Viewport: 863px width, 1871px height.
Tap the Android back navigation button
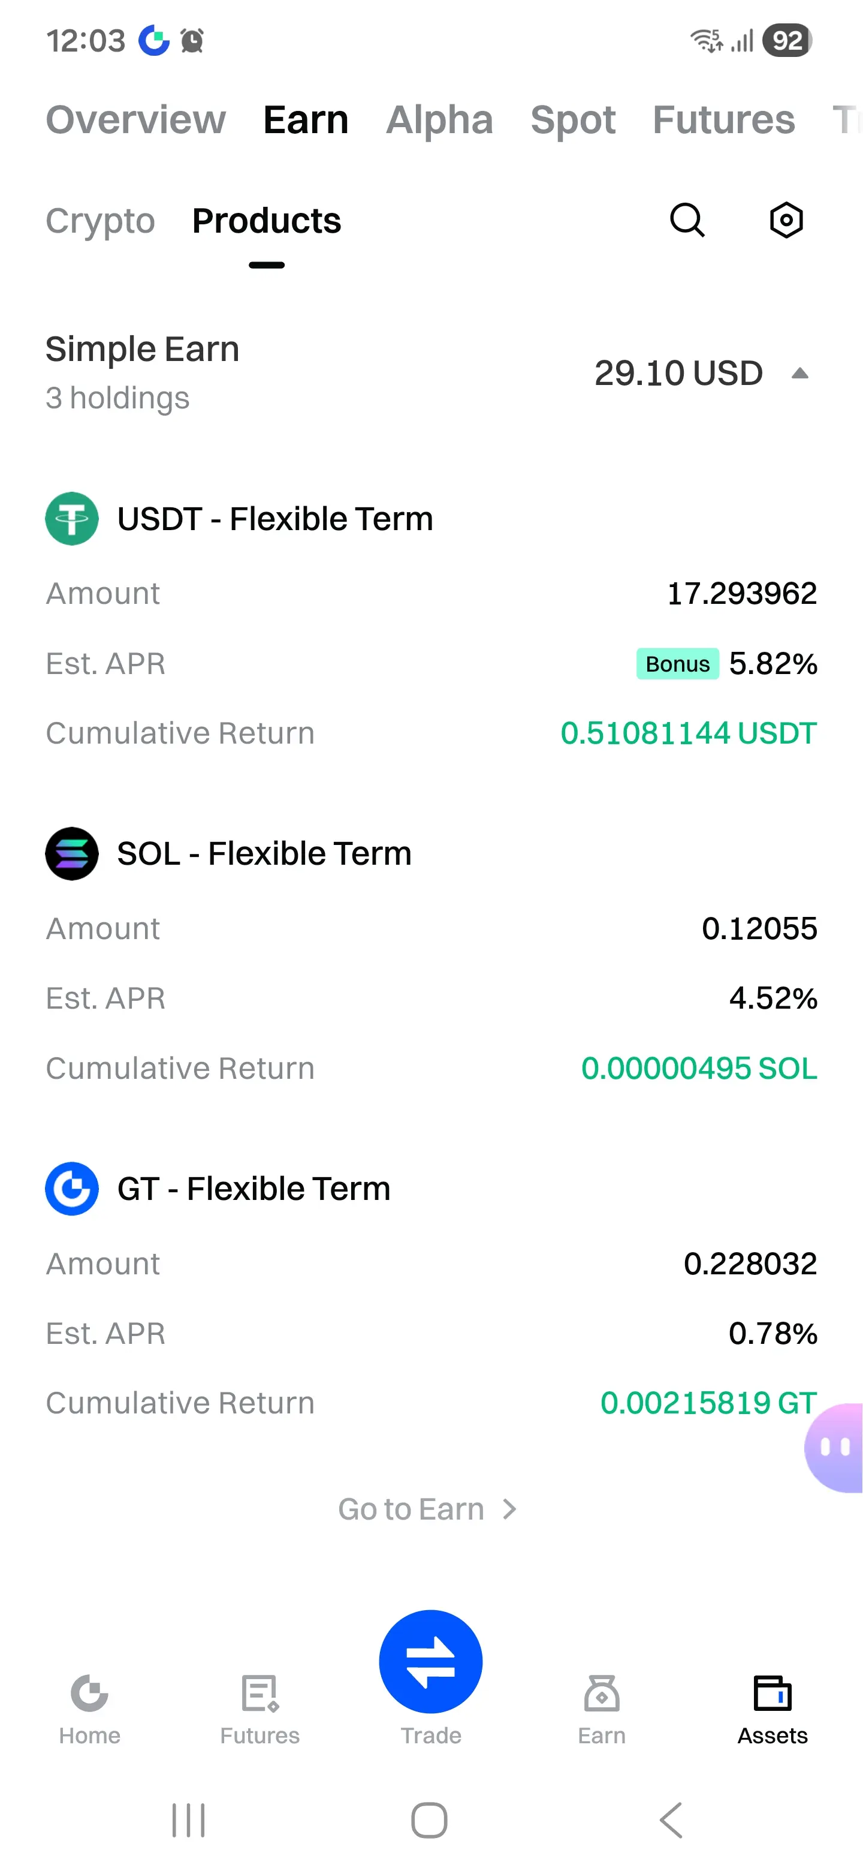(x=671, y=1820)
